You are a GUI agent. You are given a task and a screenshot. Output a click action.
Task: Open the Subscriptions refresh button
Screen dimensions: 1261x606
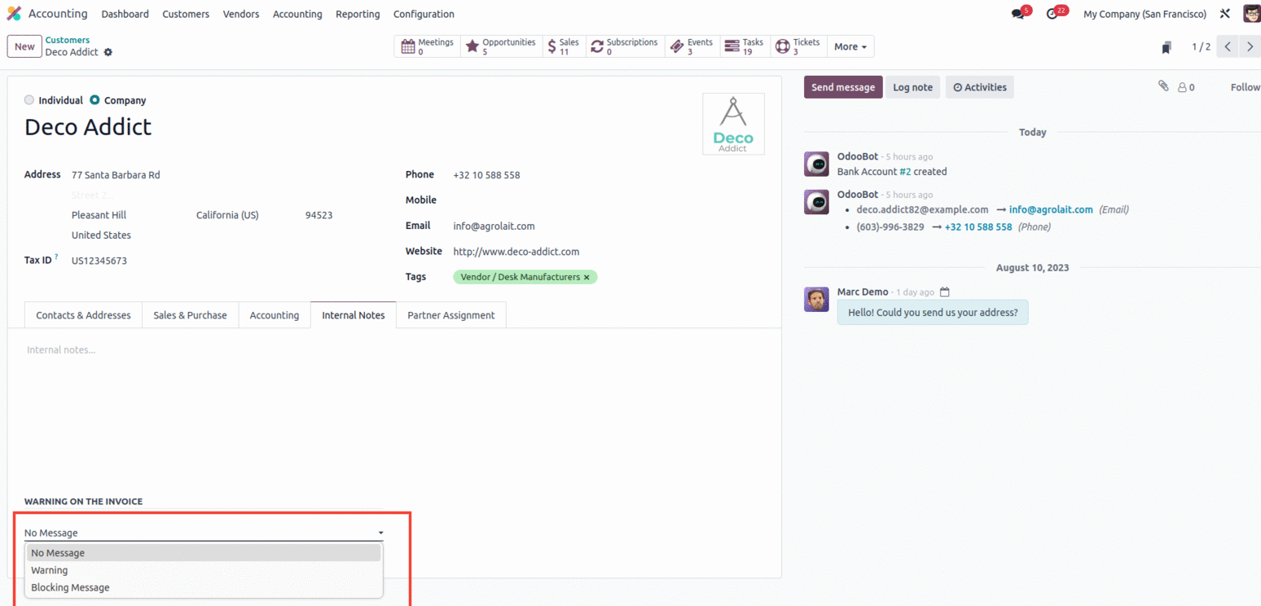click(625, 46)
